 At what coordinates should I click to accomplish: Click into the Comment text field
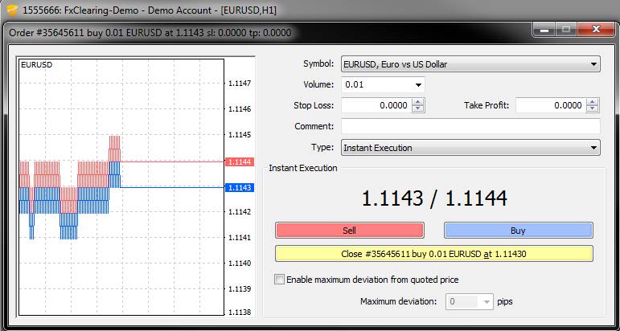coord(470,126)
